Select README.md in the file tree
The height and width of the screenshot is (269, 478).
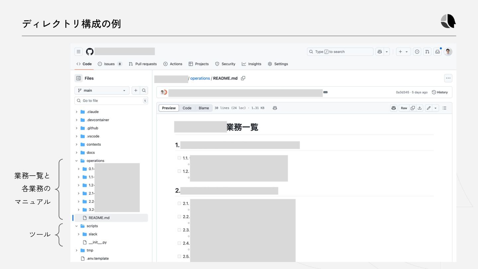99,218
